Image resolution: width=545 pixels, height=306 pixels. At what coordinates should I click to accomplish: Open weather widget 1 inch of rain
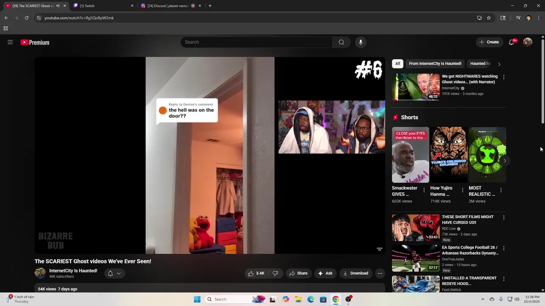(21, 299)
